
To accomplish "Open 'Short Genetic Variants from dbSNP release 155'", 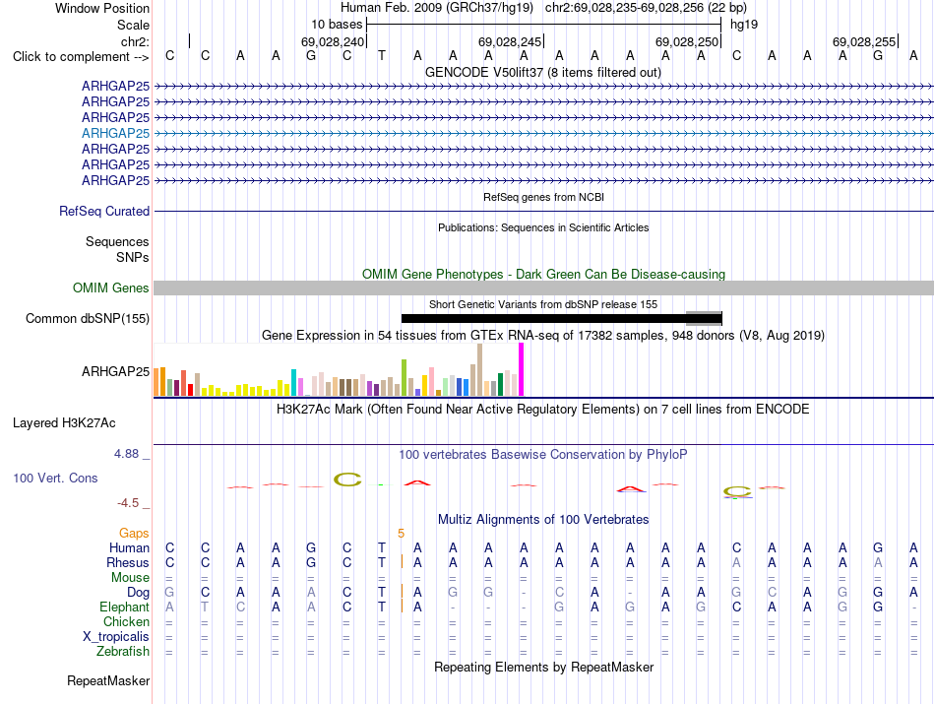I will (543, 304).
